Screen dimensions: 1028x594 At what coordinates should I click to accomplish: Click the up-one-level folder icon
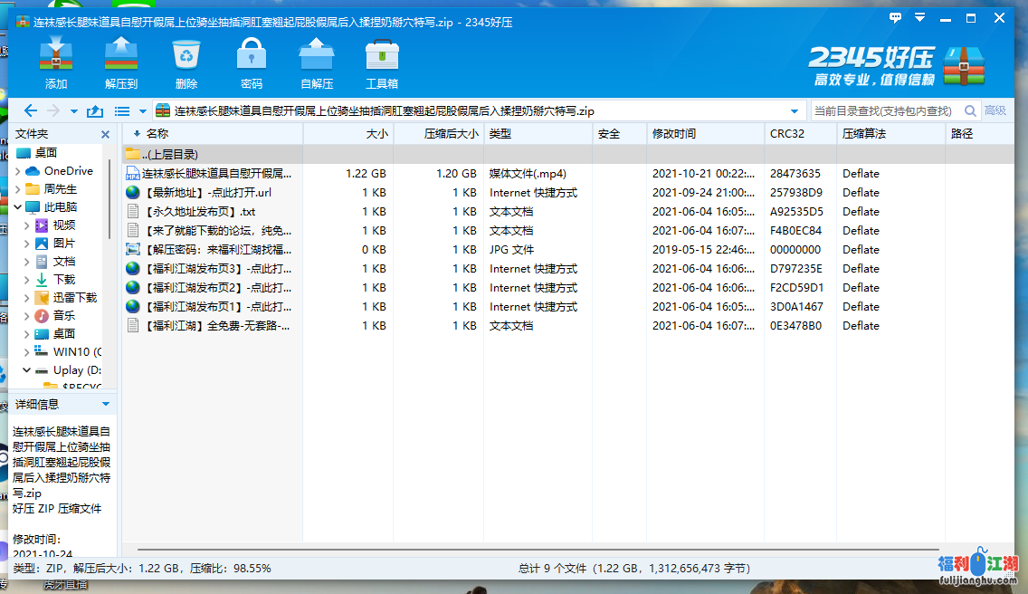point(95,111)
